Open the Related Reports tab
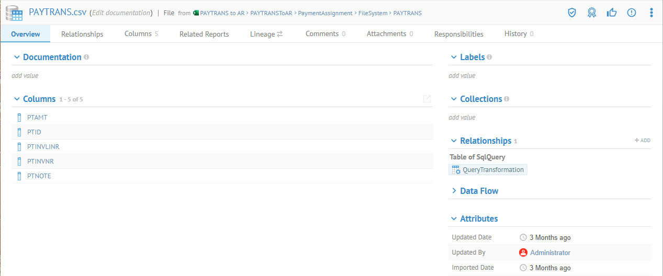663x276 pixels. (x=204, y=34)
